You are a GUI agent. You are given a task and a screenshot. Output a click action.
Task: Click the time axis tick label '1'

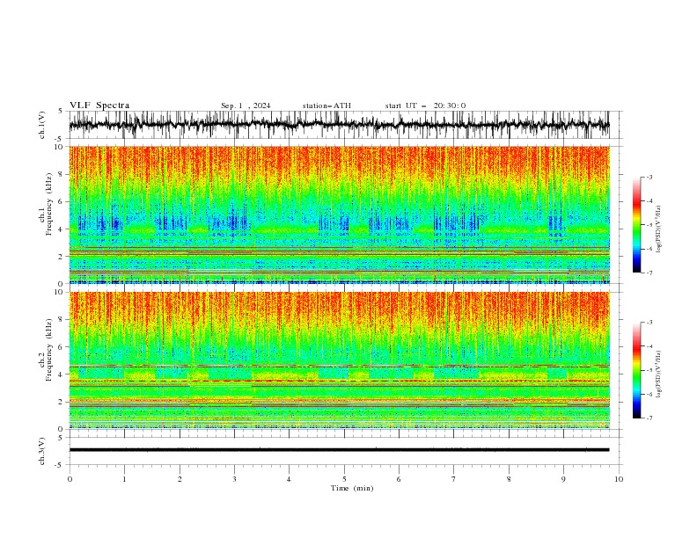pos(124,479)
